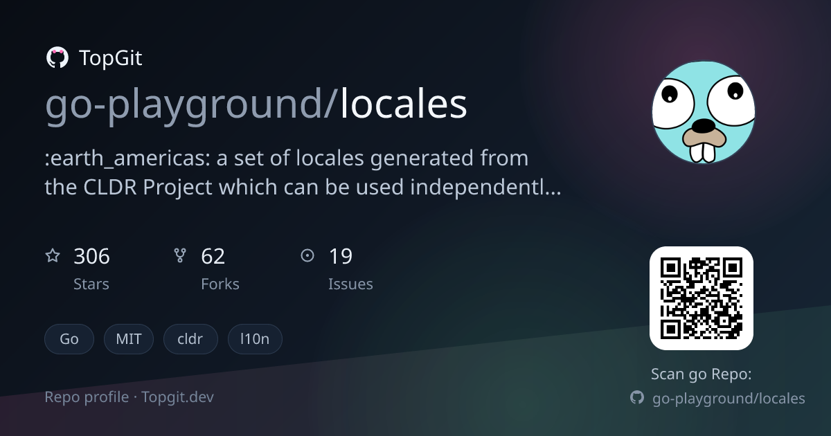Click the repo description text

pos(303,173)
